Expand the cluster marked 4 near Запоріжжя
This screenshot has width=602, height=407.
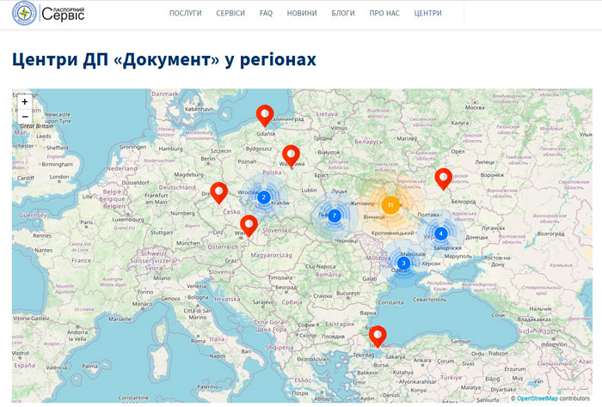pyautogui.click(x=440, y=234)
